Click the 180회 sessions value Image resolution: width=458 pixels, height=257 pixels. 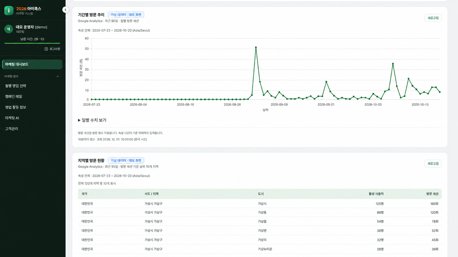click(434, 204)
